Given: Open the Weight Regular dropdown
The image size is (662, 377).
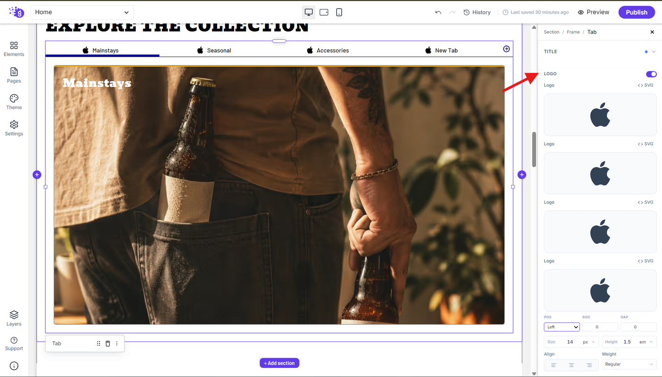Looking at the screenshot, I should [x=629, y=364].
